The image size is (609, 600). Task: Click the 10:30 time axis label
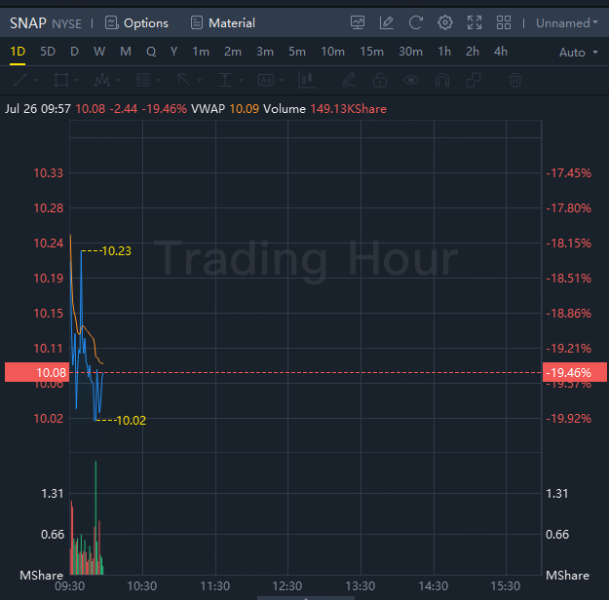pos(142,585)
